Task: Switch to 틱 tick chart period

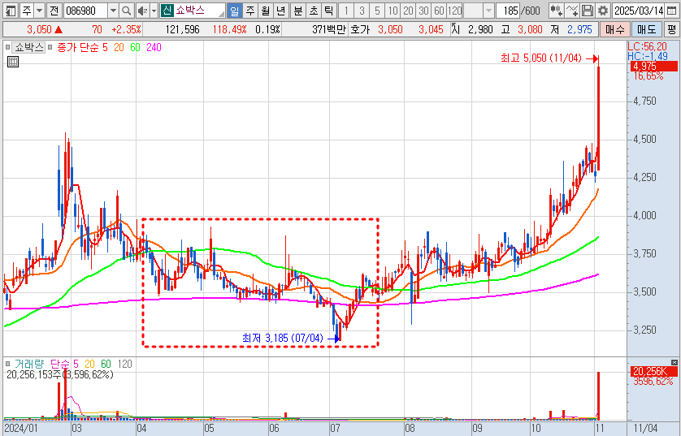Action: tap(329, 11)
